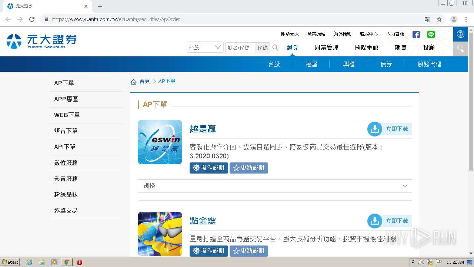Click the page vertical scrollbar

(471, 102)
